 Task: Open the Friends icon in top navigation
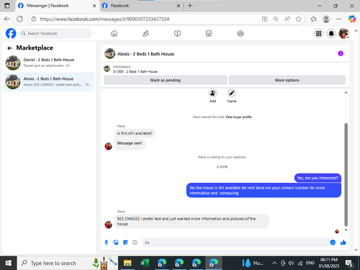click(x=145, y=33)
